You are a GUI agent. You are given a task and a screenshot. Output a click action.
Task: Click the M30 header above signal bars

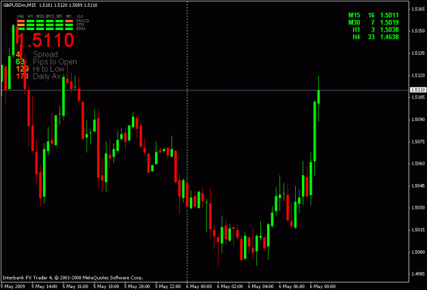[40, 16]
